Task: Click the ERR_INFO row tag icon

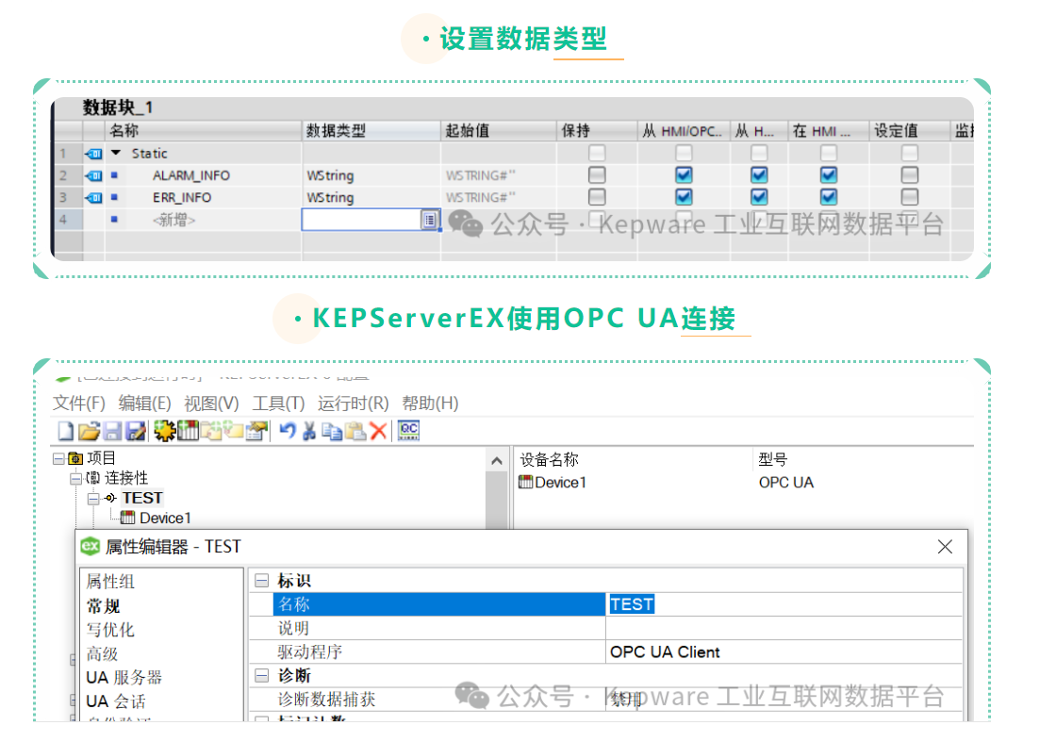Action: [93, 198]
